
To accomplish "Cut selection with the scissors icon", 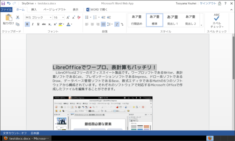I will 18,17.
